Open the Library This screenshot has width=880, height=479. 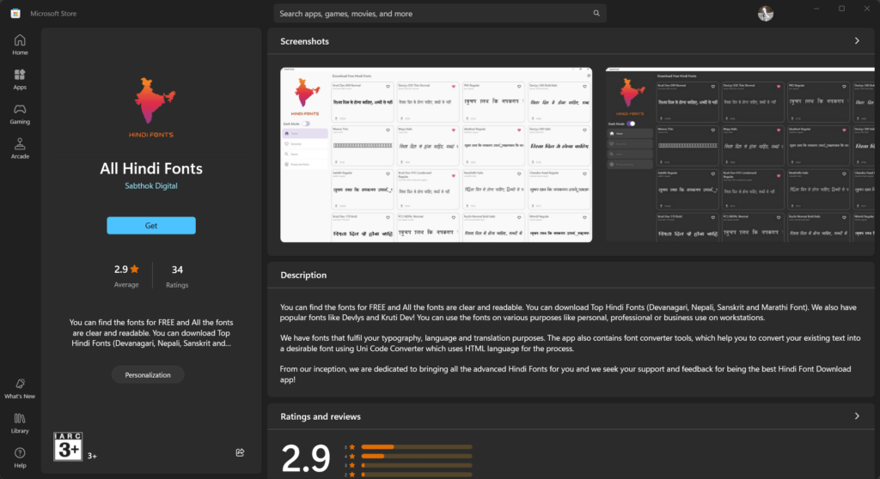point(20,423)
